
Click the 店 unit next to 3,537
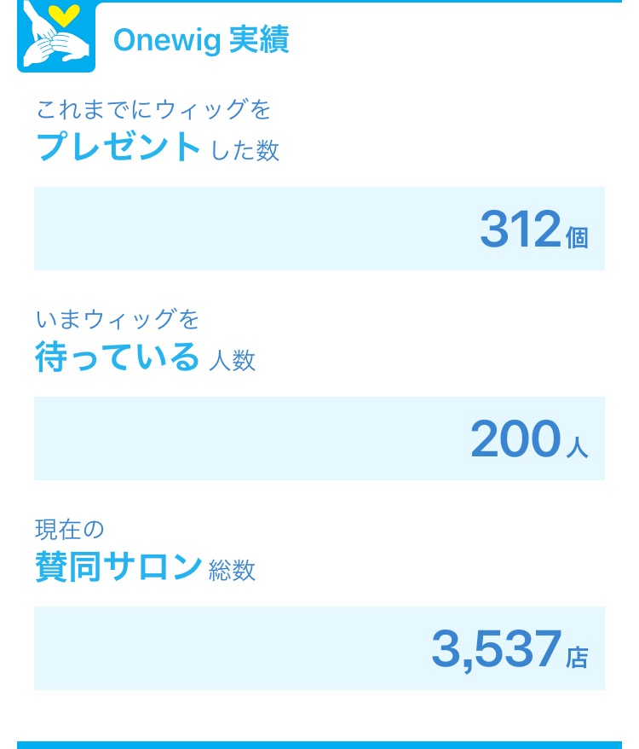click(577, 657)
